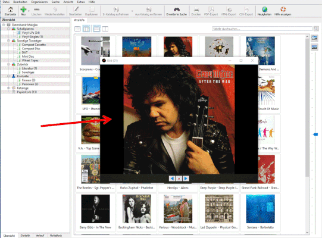Open the Datei menu

point(6,2)
